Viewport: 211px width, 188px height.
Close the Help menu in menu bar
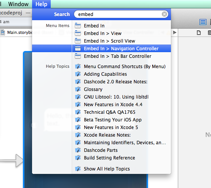pyautogui.click(x=41, y=4)
